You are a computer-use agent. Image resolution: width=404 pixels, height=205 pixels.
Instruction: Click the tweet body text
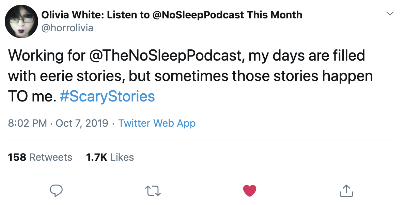tap(191, 76)
